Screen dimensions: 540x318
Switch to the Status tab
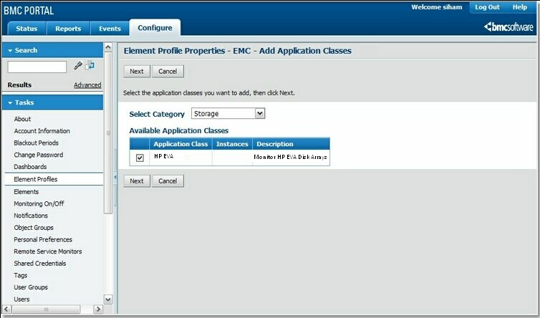pos(26,29)
